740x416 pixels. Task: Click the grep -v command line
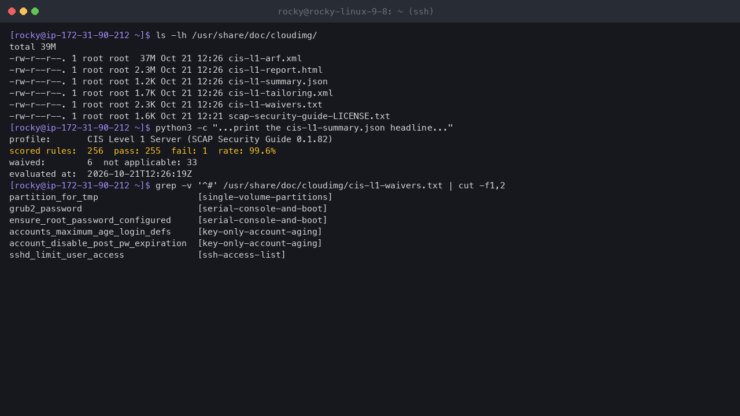(x=330, y=185)
